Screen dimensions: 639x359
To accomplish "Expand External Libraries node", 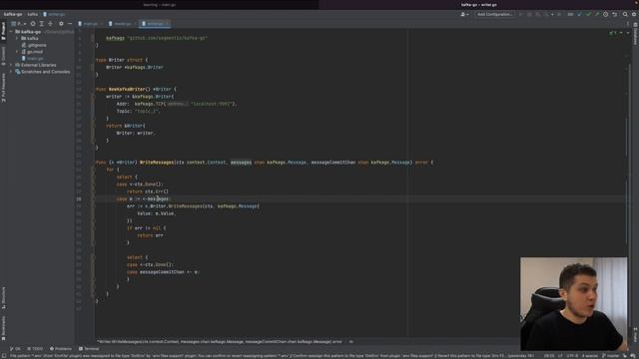I will [x=11, y=65].
